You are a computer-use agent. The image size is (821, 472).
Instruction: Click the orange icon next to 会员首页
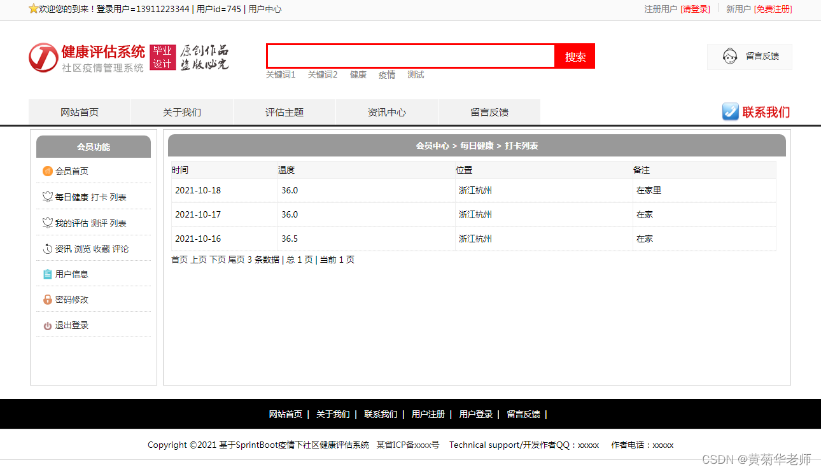[48, 171]
